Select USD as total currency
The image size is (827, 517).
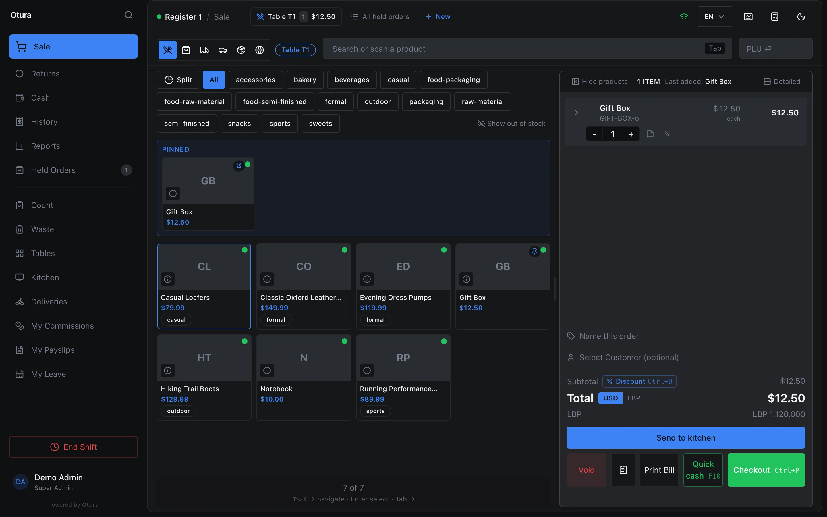pos(610,398)
